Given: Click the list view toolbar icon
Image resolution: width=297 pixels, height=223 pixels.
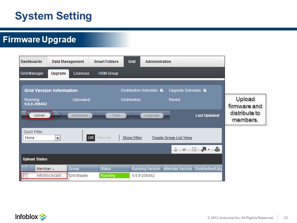Looking at the screenshot, I should (194, 149).
